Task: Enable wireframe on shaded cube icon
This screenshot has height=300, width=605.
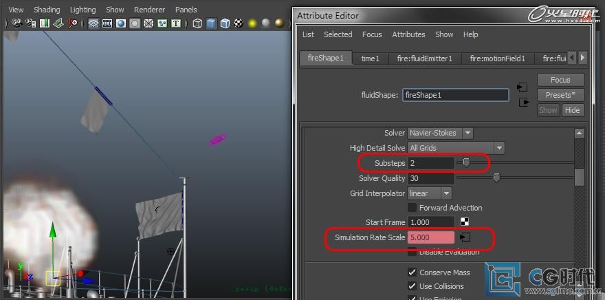Action: (225, 23)
